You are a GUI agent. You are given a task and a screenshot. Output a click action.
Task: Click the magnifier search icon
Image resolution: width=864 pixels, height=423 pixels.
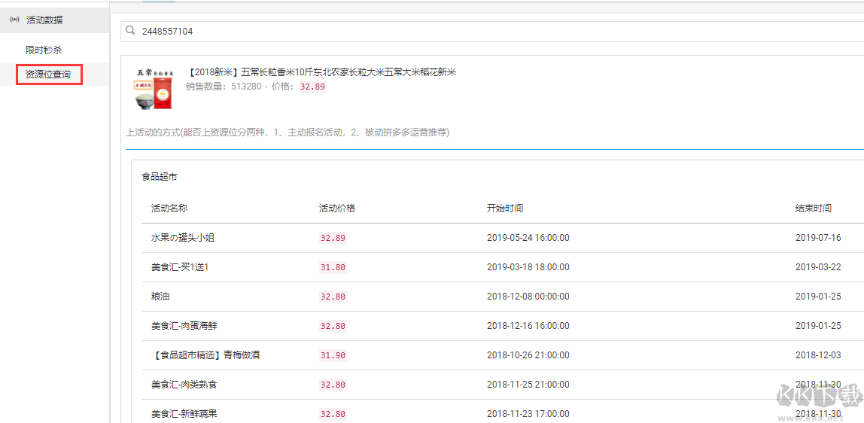(x=131, y=31)
